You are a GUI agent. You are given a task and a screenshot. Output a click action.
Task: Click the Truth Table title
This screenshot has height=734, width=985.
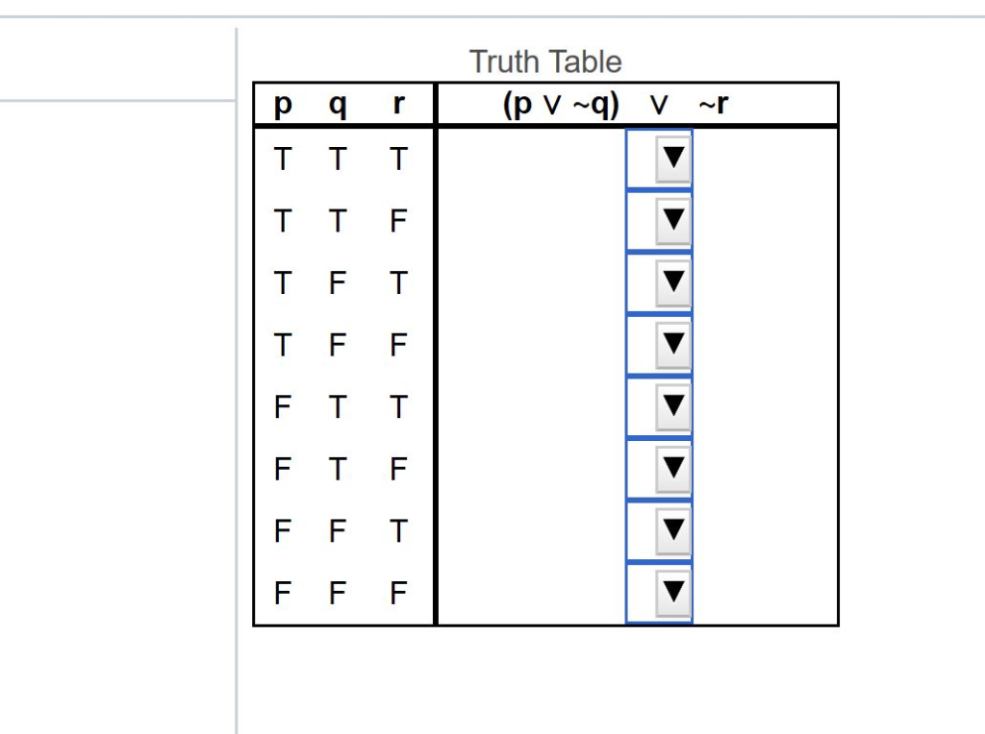tap(544, 61)
